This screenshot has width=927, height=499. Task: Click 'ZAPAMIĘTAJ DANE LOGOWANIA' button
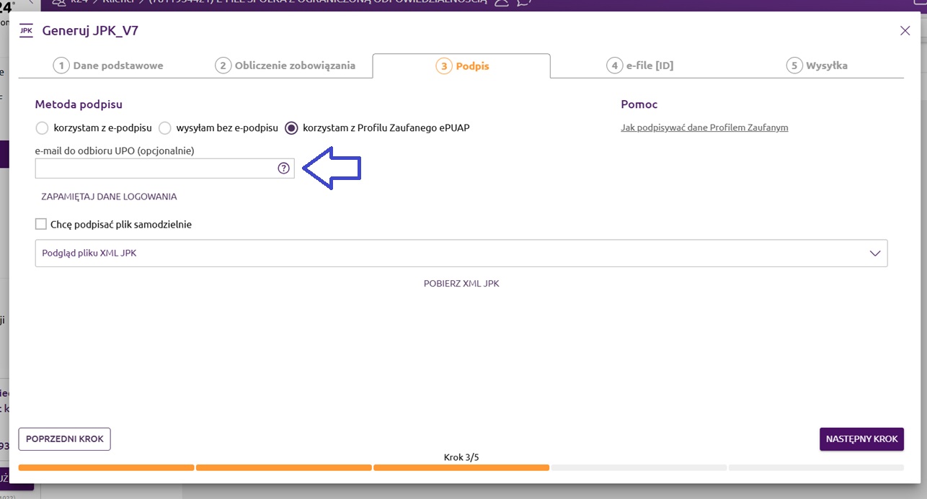109,197
